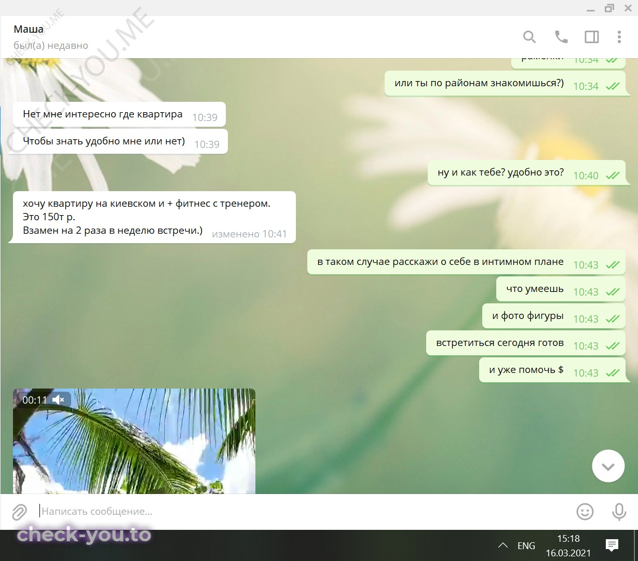Toggle the right info side panel
The image size is (638, 561).
591,37
